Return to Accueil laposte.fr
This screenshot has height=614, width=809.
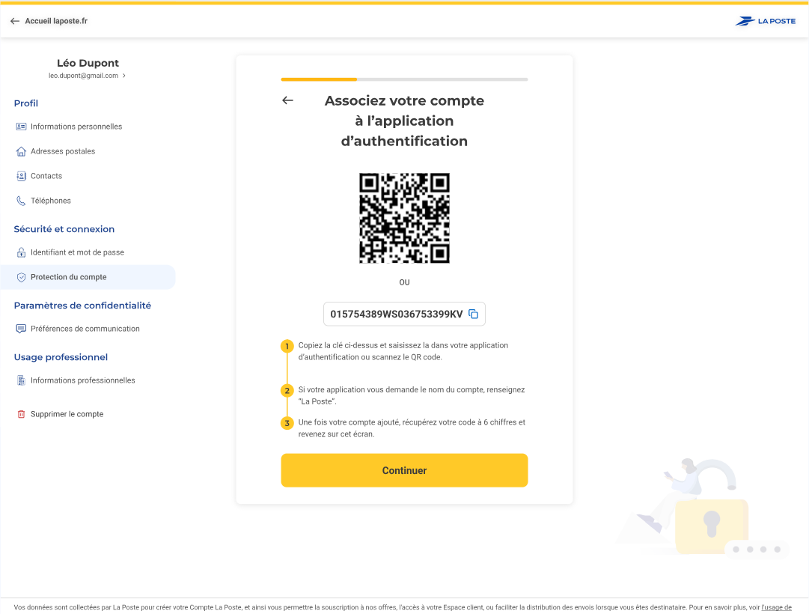(49, 21)
